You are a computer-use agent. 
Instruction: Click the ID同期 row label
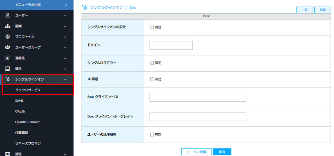pos(93,79)
